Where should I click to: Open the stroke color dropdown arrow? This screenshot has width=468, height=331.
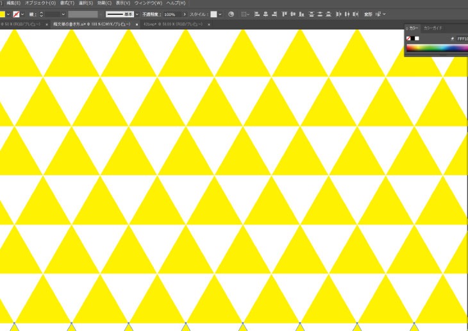(22, 14)
